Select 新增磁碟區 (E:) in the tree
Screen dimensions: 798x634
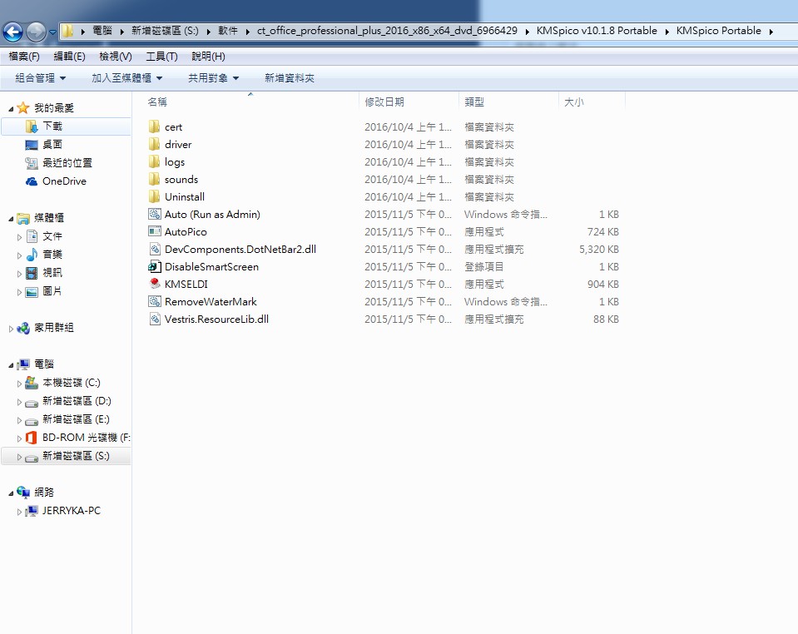point(76,419)
